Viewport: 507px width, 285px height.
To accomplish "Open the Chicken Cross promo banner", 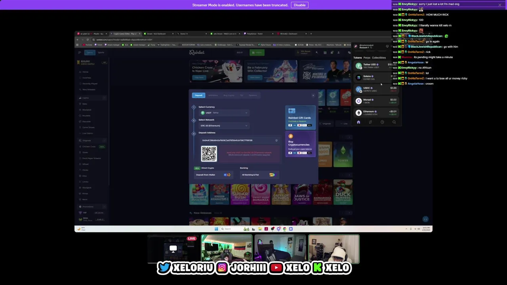I will pyautogui.click(x=216, y=71).
